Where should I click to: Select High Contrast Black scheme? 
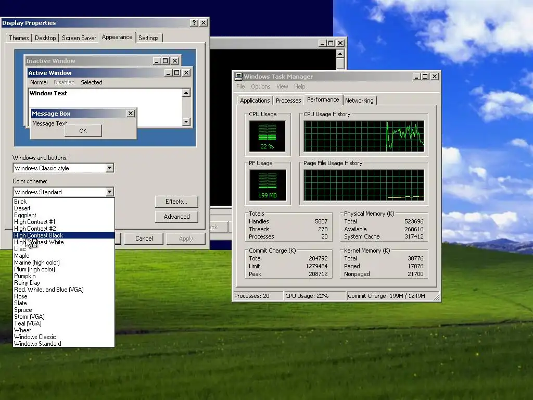pos(64,235)
